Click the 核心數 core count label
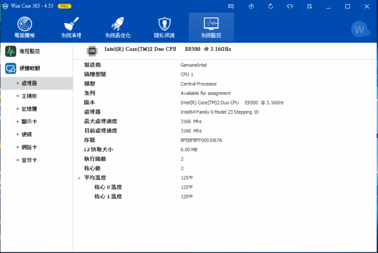 pyautogui.click(x=92, y=168)
